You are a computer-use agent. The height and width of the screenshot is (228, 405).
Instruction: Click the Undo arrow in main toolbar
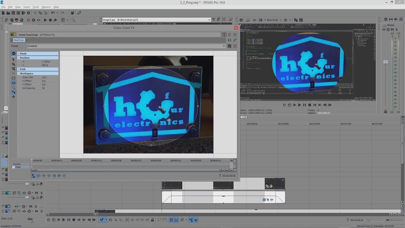click(x=53, y=13)
